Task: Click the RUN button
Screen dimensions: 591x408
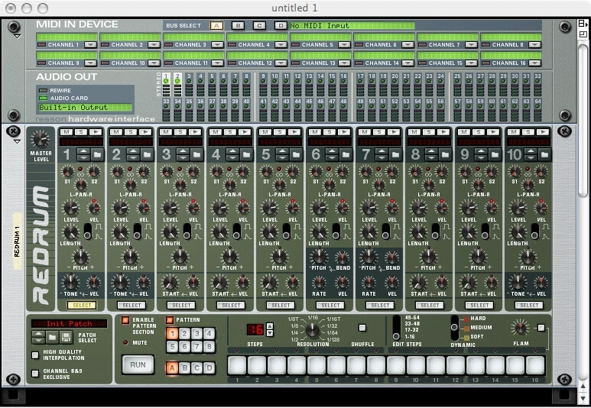Action: (x=138, y=364)
